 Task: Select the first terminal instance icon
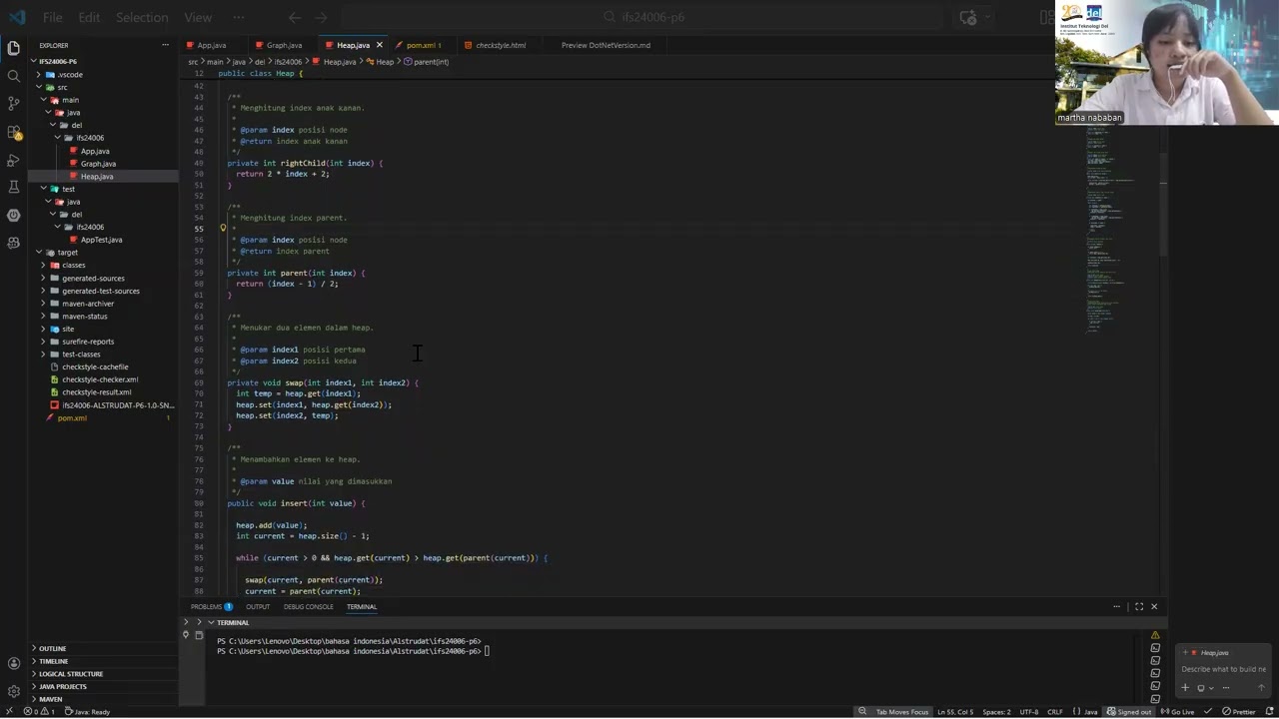point(1155,648)
